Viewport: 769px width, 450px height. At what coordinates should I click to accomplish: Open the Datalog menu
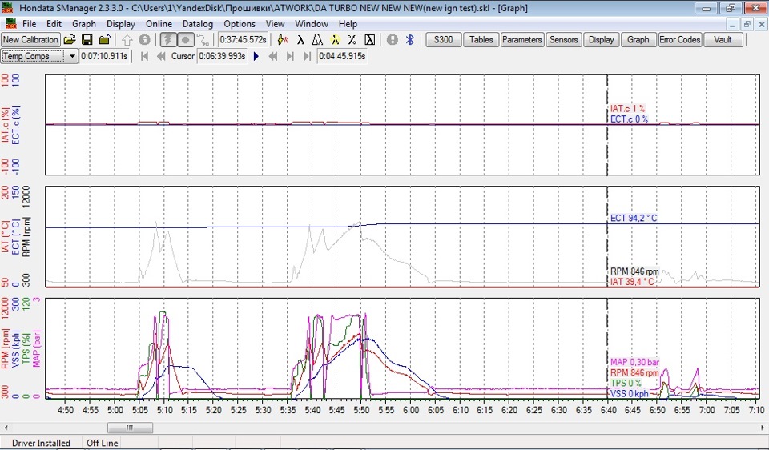pyautogui.click(x=198, y=23)
